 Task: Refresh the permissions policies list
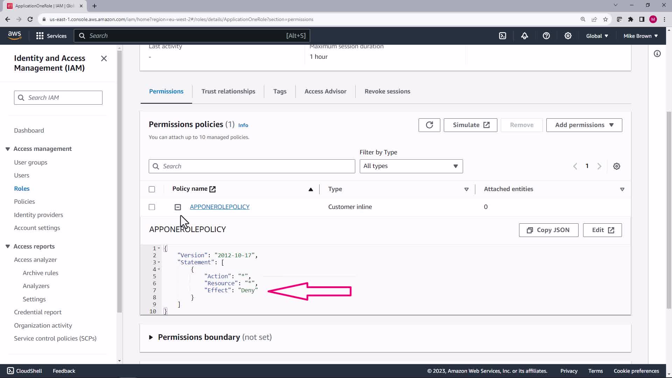click(x=429, y=125)
